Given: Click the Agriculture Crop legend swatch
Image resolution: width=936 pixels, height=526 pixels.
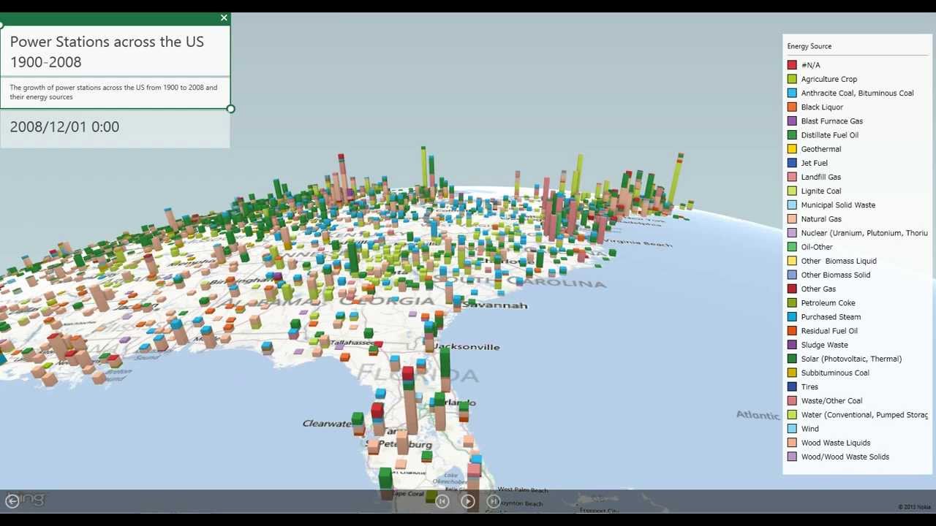Looking at the screenshot, I should [x=792, y=79].
